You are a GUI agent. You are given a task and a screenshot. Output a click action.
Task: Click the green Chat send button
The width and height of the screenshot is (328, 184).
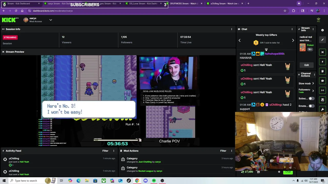coord(288,172)
